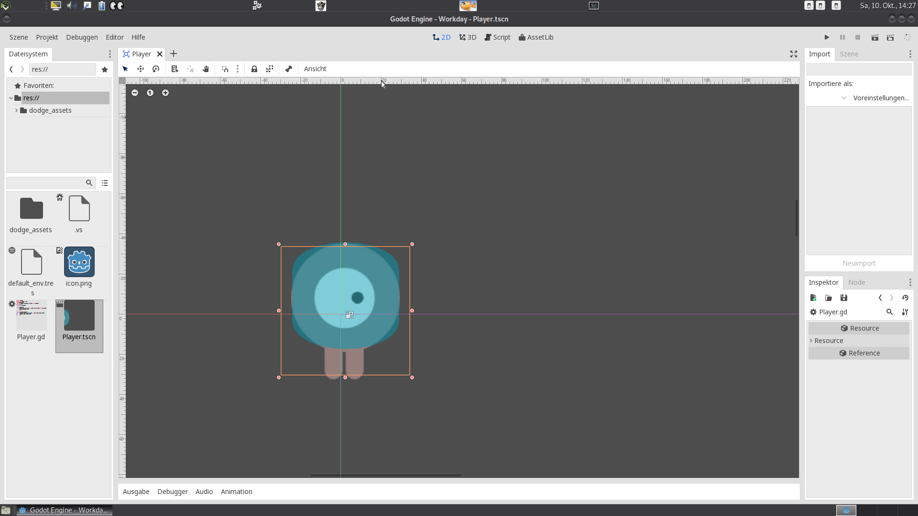
Task: Expand the dodge_assets folder in the tree
Action: (16, 110)
